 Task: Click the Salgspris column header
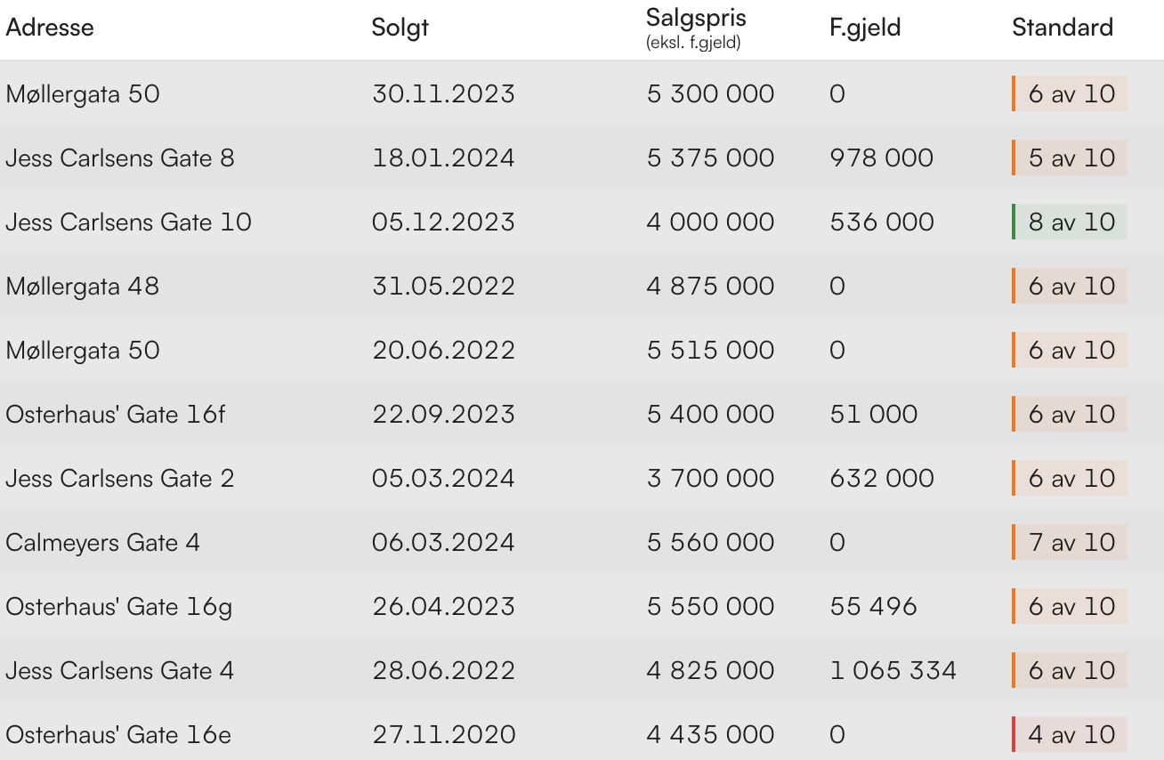click(x=696, y=19)
